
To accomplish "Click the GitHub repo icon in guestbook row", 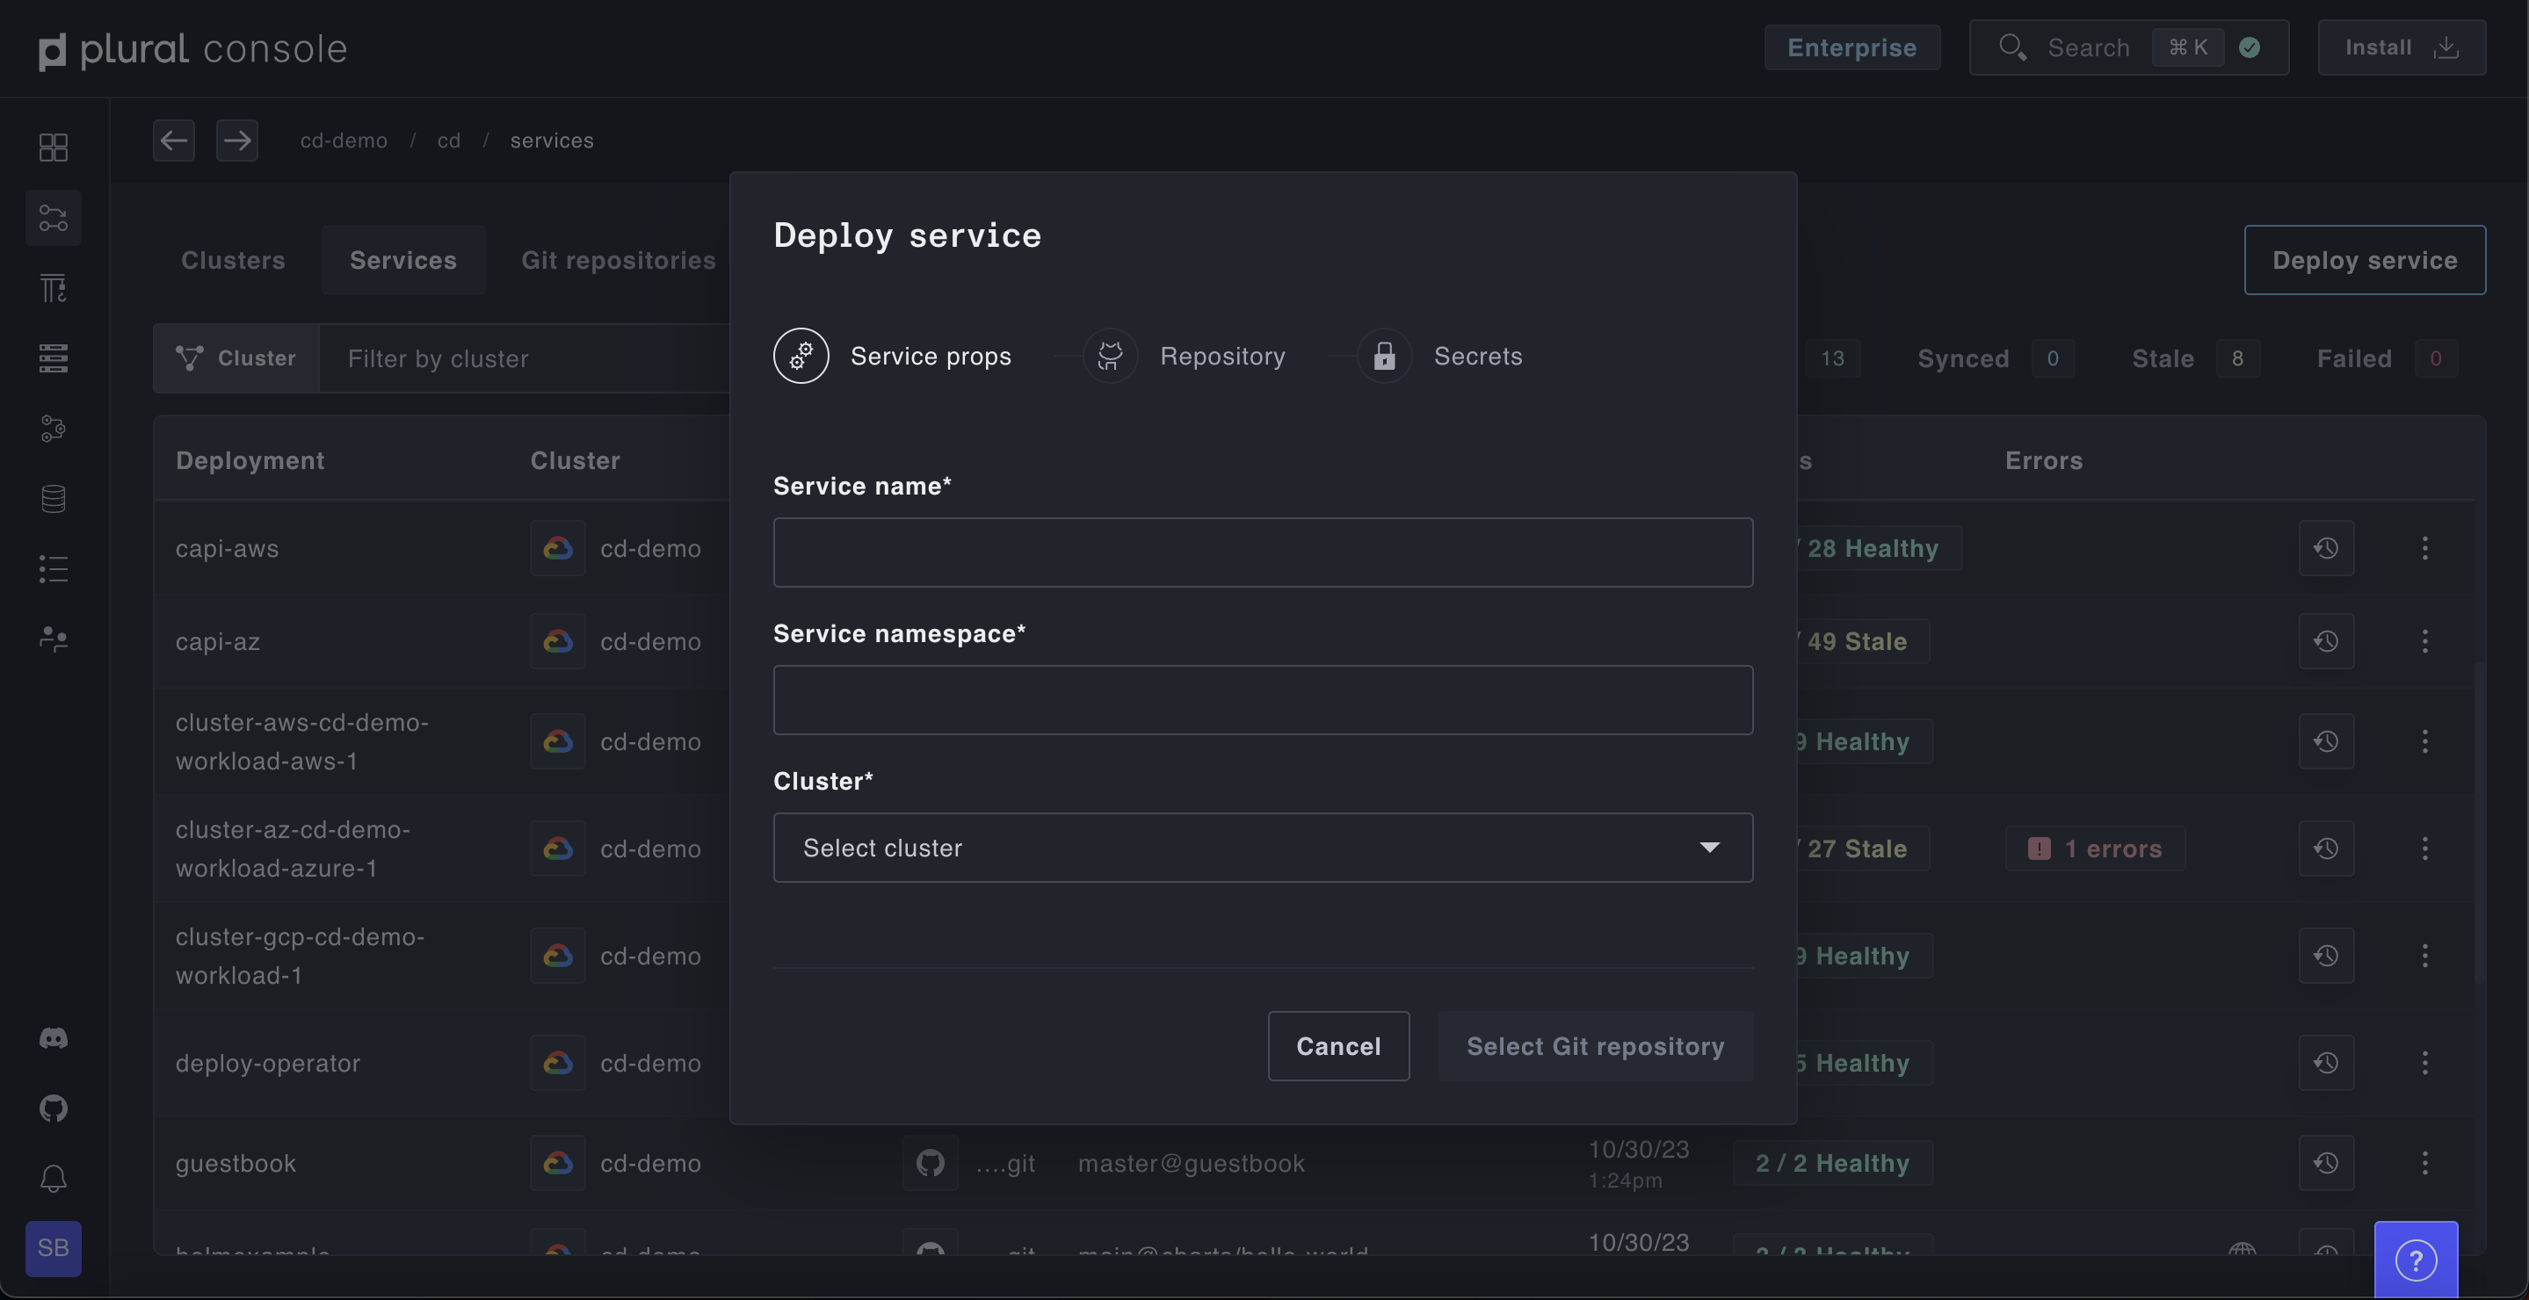I will (x=930, y=1163).
